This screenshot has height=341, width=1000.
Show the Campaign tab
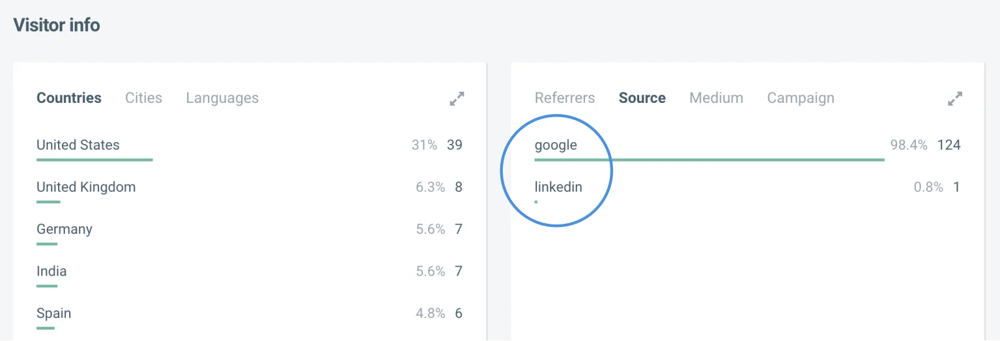click(x=800, y=98)
